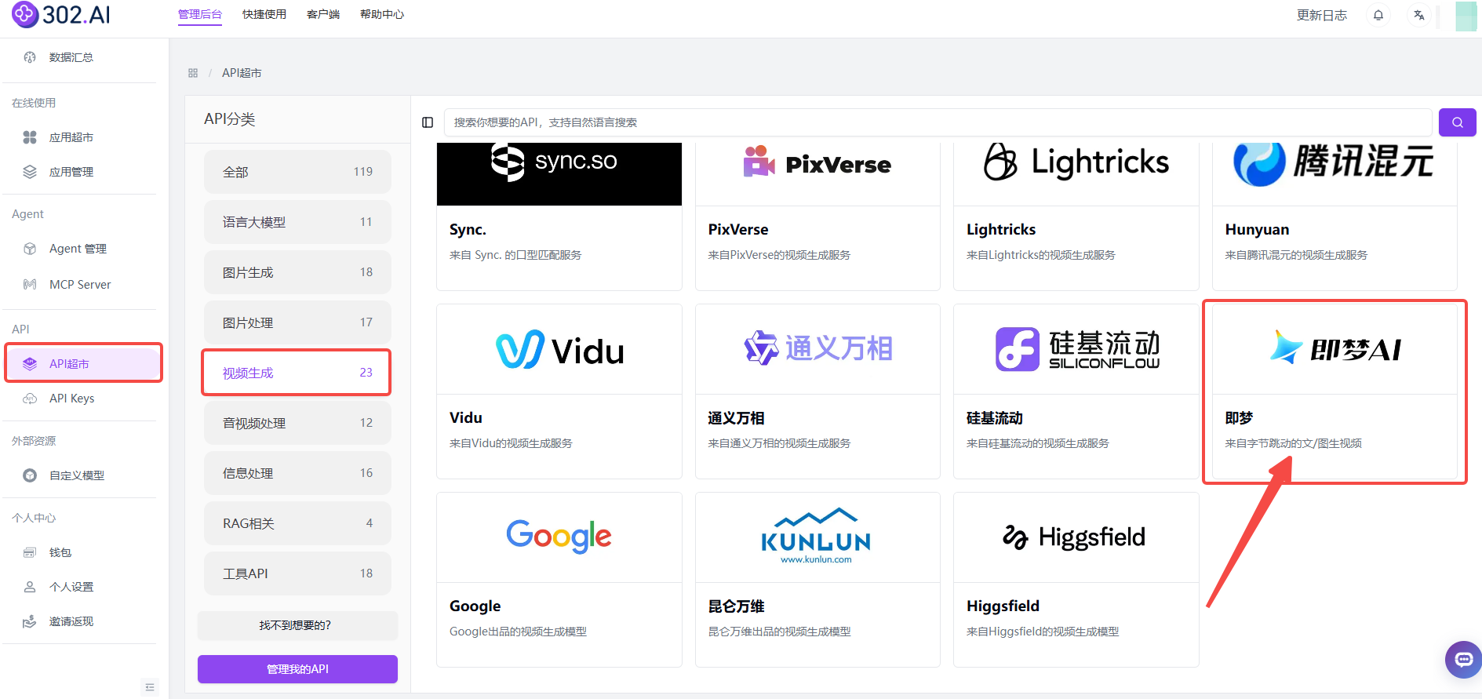Click the MCP Server icon
The height and width of the screenshot is (699, 1482).
[30, 284]
